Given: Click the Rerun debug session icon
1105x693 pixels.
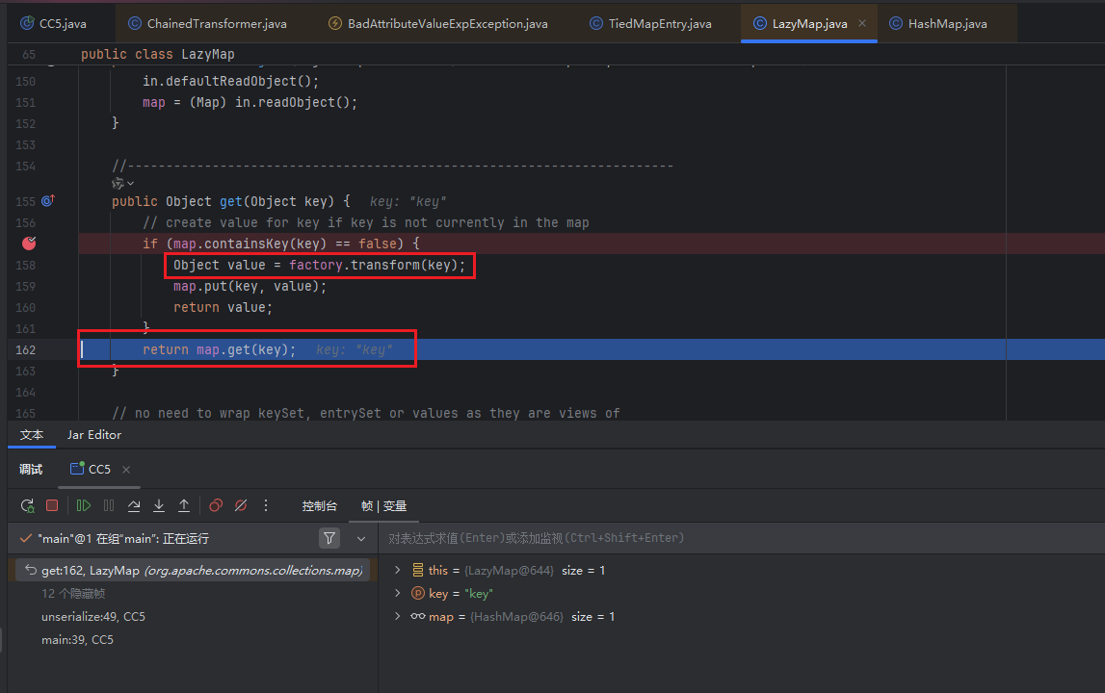Looking at the screenshot, I should tap(27, 505).
